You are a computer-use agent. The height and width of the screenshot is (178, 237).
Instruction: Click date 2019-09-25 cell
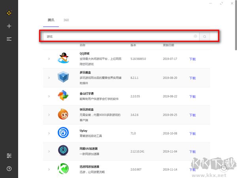pyautogui.click(x=170, y=115)
